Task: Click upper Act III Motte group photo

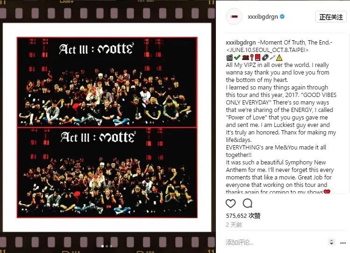Action: (107, 82)
